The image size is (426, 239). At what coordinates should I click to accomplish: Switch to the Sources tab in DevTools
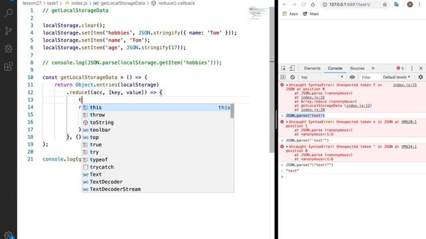coord(357,68)
